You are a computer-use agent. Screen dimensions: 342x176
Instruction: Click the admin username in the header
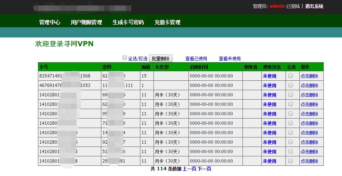point(277,6)
